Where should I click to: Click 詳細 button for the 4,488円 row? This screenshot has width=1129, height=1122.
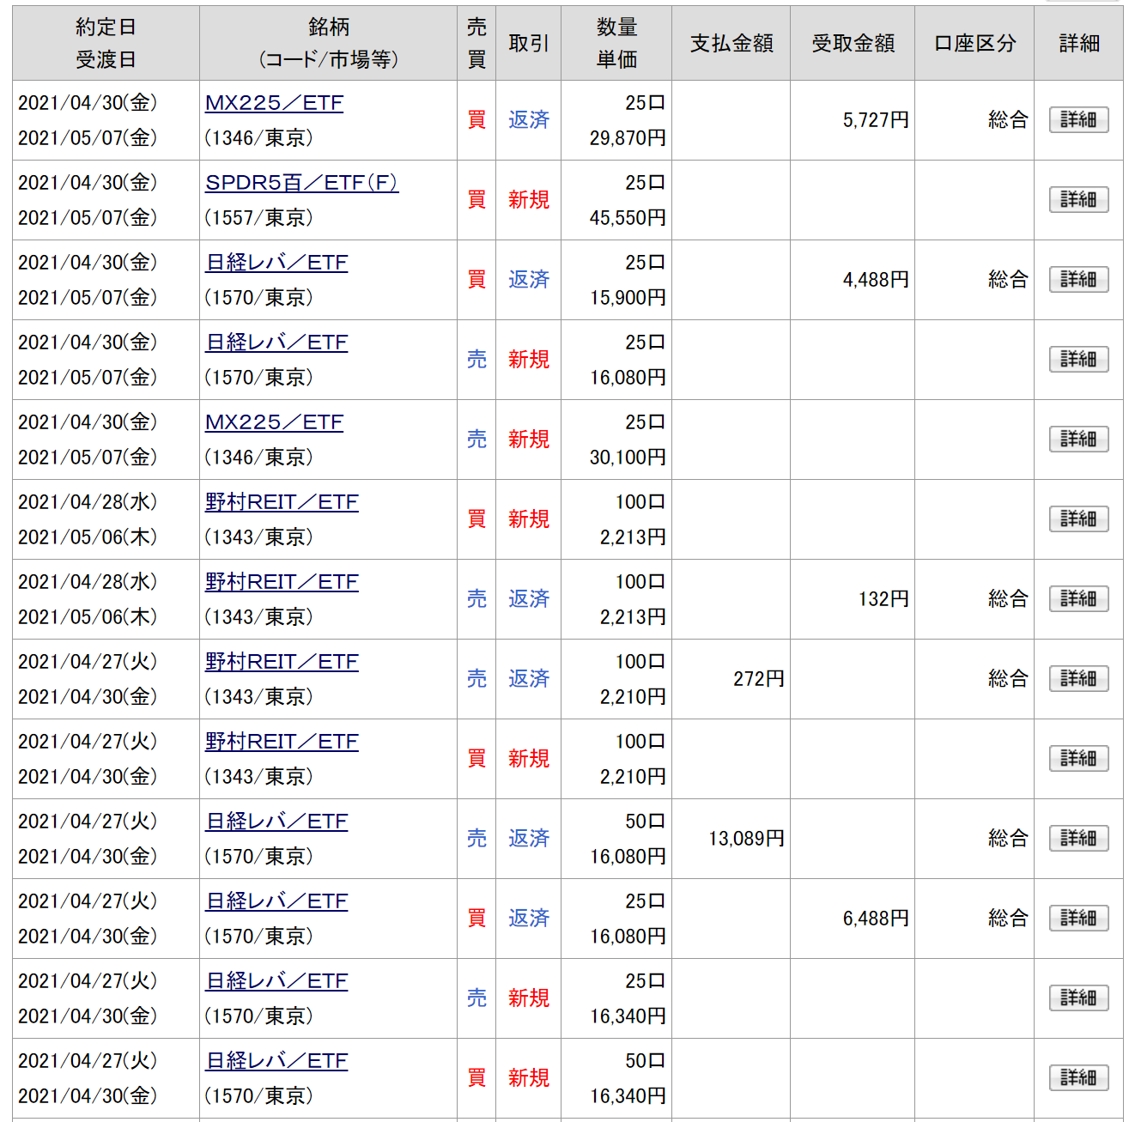point(1078,280)
